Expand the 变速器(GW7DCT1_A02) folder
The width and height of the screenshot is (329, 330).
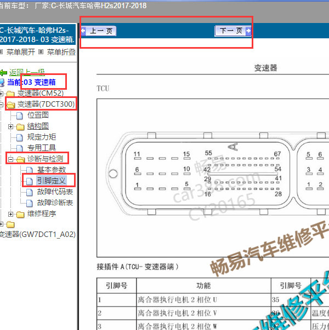point(2,224)
